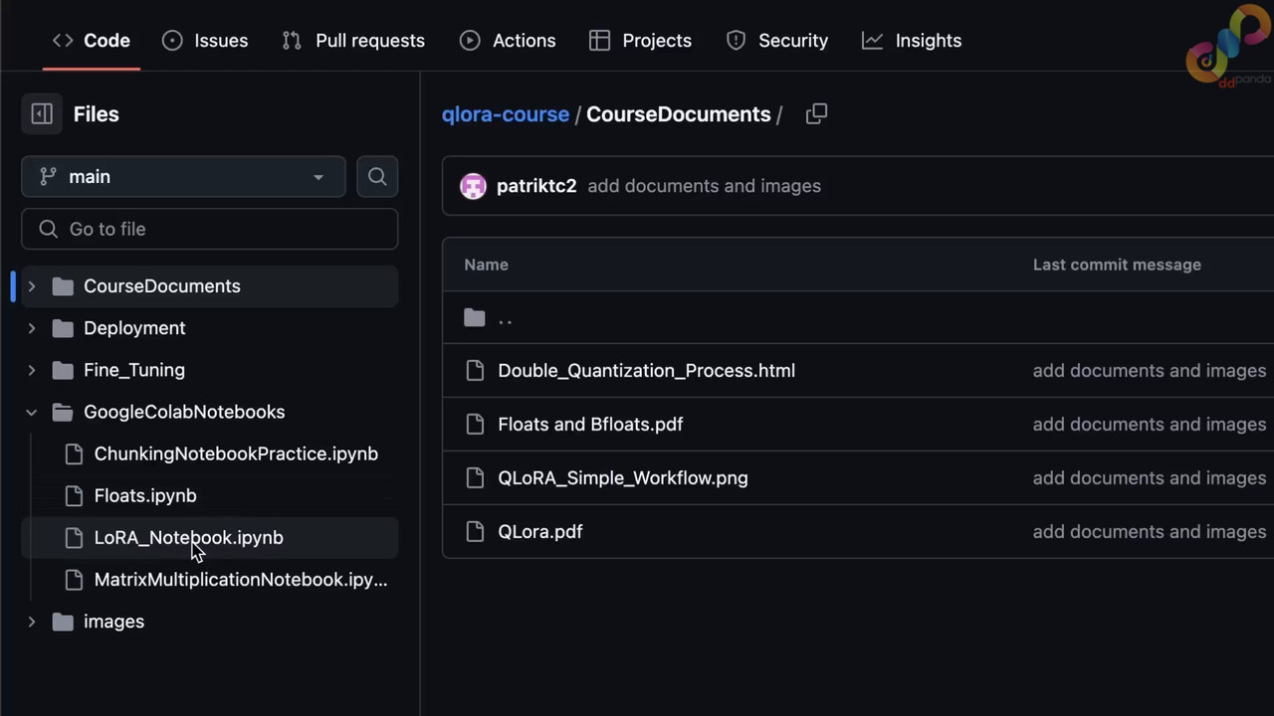Select the Deployment folder in tree
The image size is (1274, 716).
click(x=134, y=328)
